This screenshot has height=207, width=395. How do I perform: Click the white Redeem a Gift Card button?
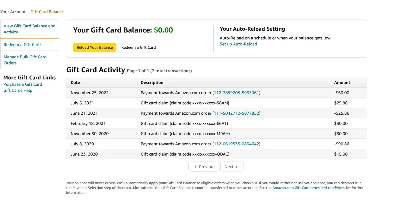pos(138,48)
